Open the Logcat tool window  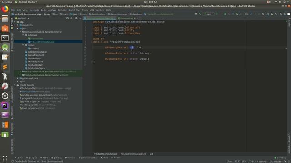click(x=31, y=158)
